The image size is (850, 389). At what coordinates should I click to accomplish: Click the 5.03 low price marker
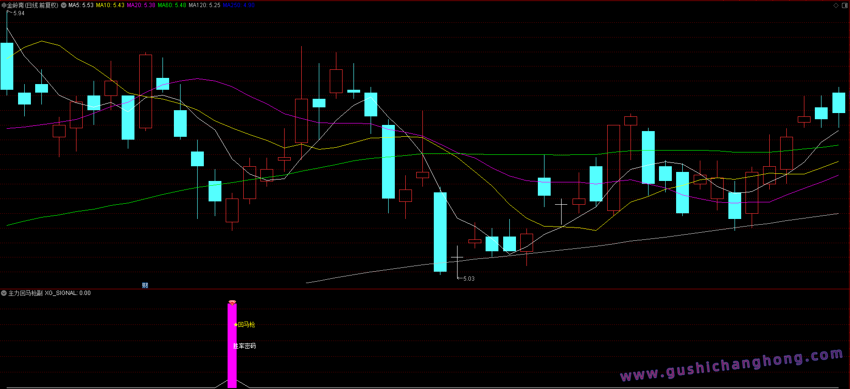tap(468, 279)
